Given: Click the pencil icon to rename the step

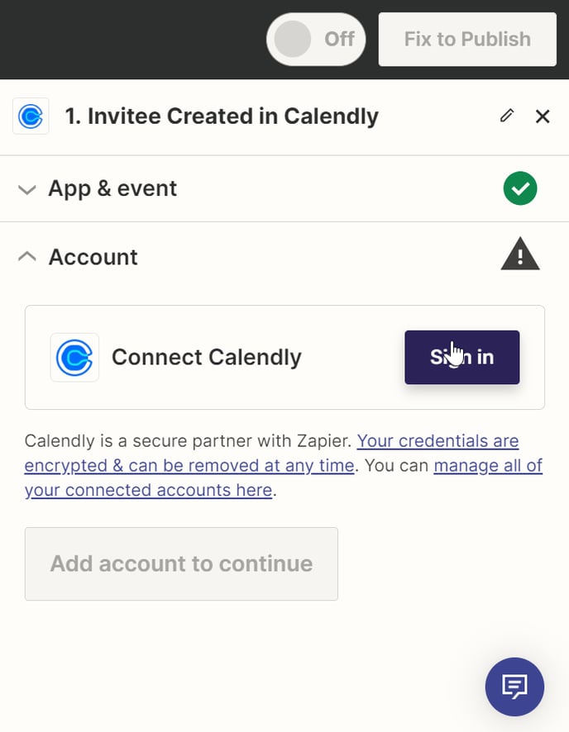Looking at the screenshot, I should coord(506,116).
